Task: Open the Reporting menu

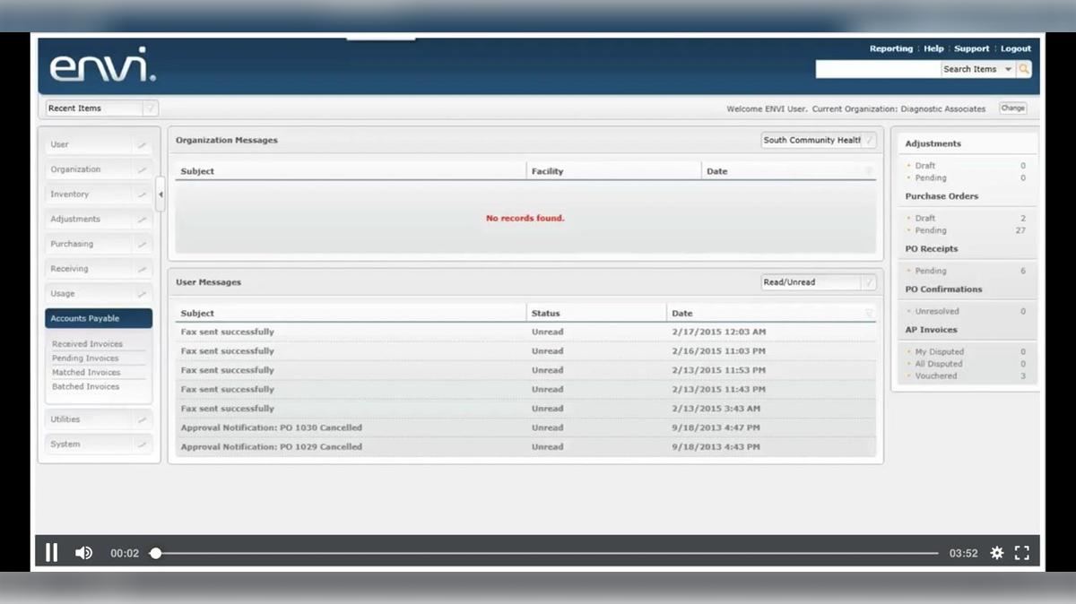Action: tap(891, 48)
